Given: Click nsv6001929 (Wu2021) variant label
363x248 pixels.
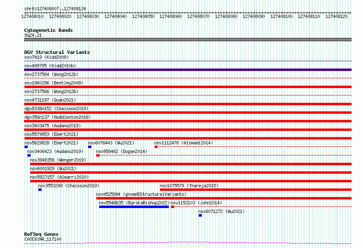Looking at the screenshot, I should coord(53,168).
